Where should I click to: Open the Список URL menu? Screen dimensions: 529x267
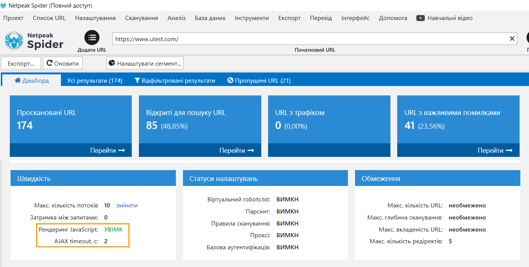(49, 18)
